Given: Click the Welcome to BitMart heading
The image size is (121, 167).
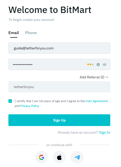Looking at the screenshot, I should pyautogui.click(x=50, y=10).
